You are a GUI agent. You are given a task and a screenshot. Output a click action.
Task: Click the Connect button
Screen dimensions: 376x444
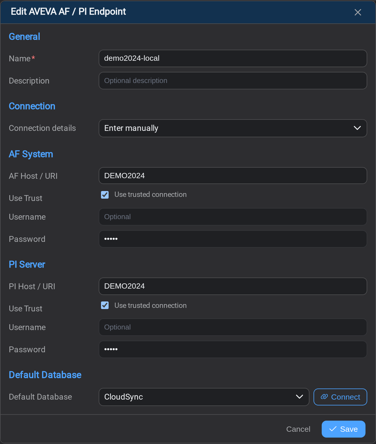[x=340, y=397]
